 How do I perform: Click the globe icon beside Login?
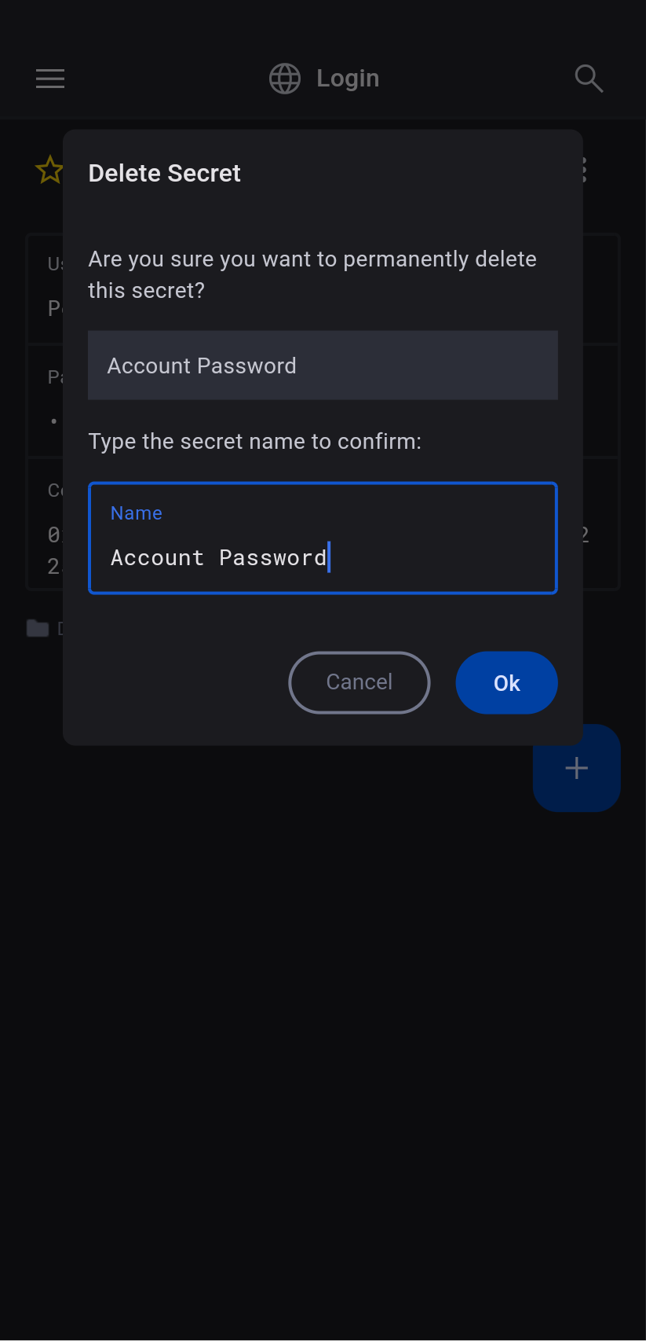point(285,79)
